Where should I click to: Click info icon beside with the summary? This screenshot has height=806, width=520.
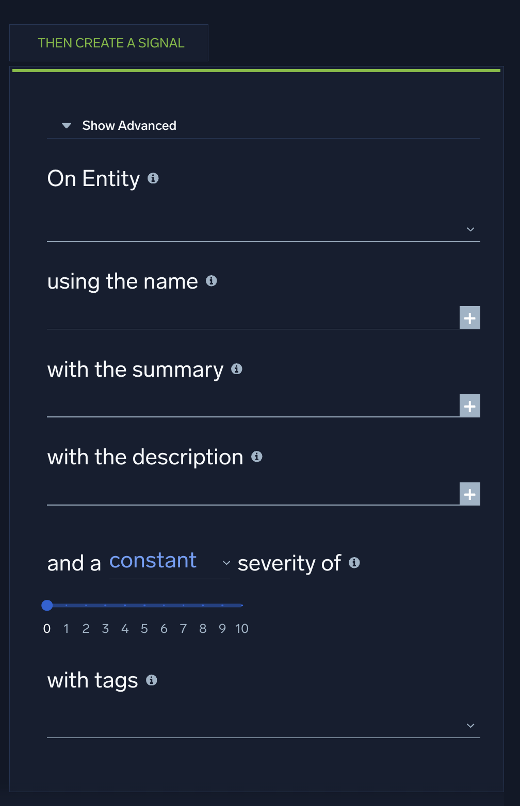pos(237,369)
